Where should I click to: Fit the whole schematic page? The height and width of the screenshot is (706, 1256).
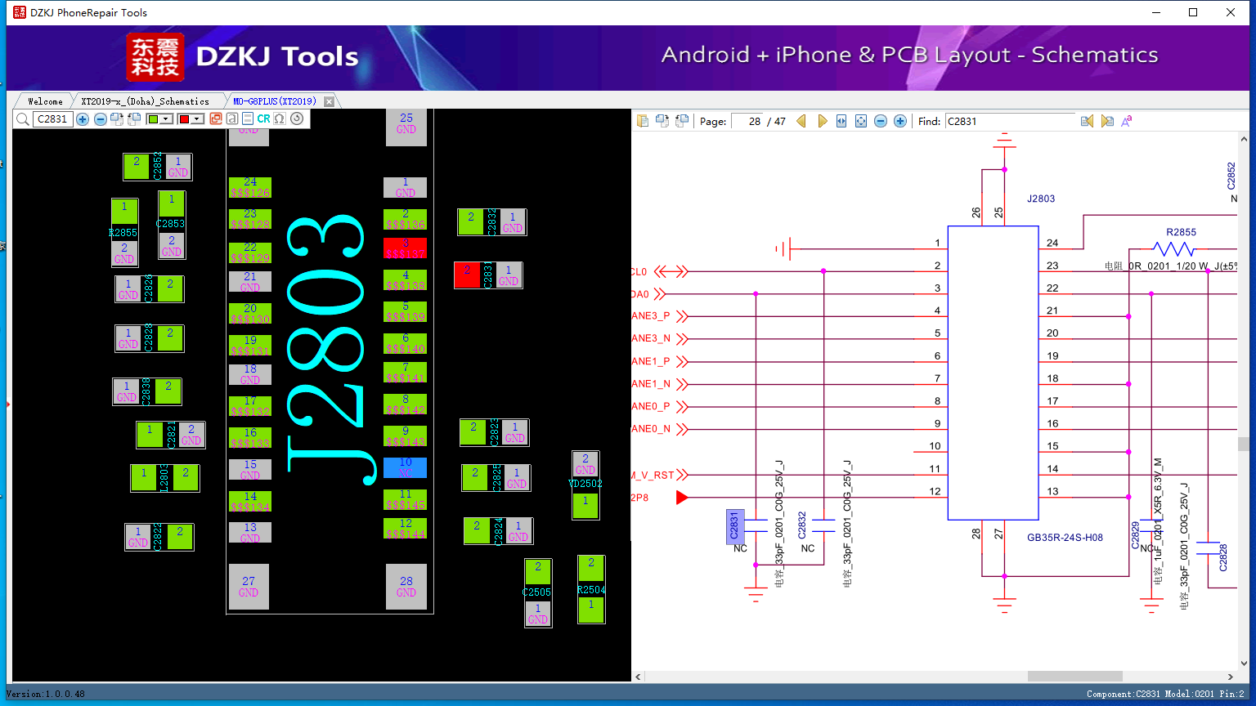pos(861,121)
